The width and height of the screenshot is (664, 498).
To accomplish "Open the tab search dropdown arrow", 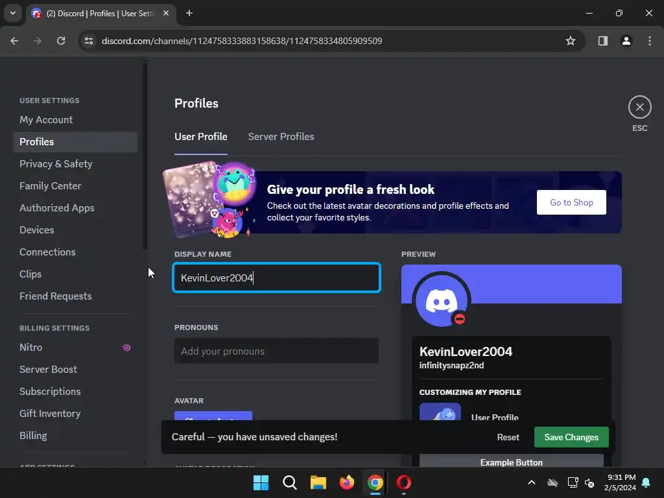I will (13, 13).
